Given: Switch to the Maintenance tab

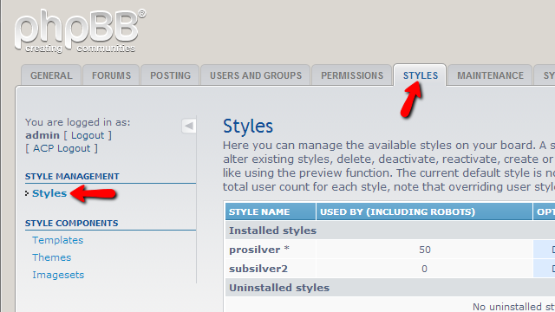Looking at the screenshot, I should point(490,75).
